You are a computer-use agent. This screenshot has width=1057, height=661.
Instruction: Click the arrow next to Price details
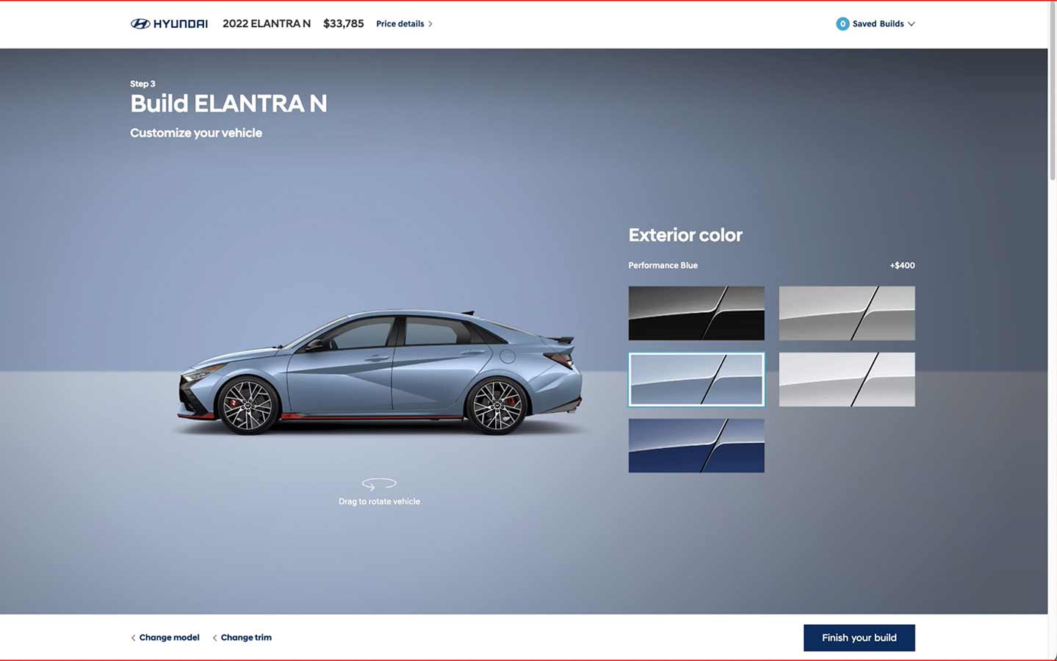click(430, 24)
